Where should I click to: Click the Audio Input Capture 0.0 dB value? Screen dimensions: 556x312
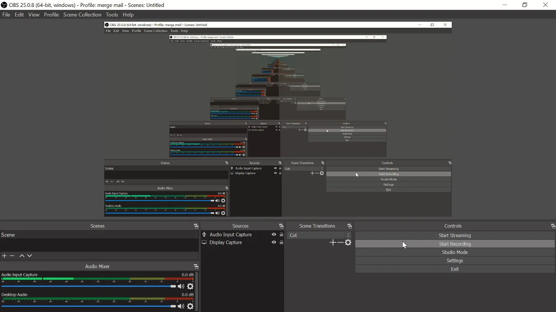(188, 275)
